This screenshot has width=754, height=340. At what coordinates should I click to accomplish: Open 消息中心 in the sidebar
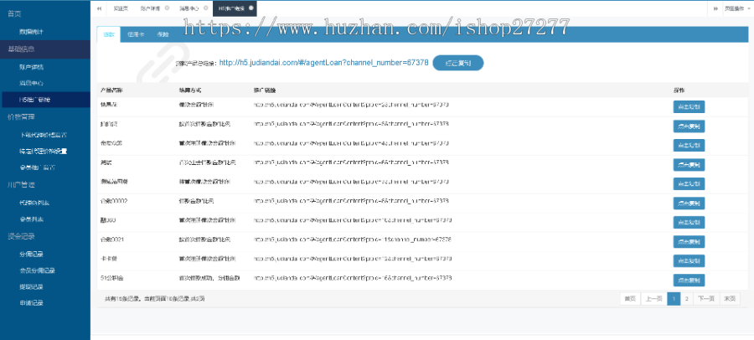(31, 83)
